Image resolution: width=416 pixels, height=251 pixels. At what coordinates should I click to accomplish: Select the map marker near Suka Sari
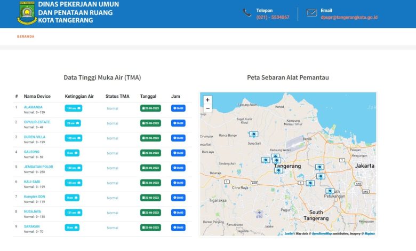click(x=253, y=135)
